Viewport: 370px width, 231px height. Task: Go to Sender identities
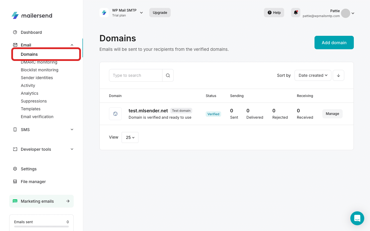point(37,77)
